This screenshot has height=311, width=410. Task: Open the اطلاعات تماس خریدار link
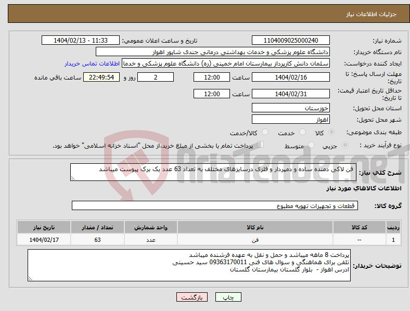pyautogui.click(x=92, y=63)
